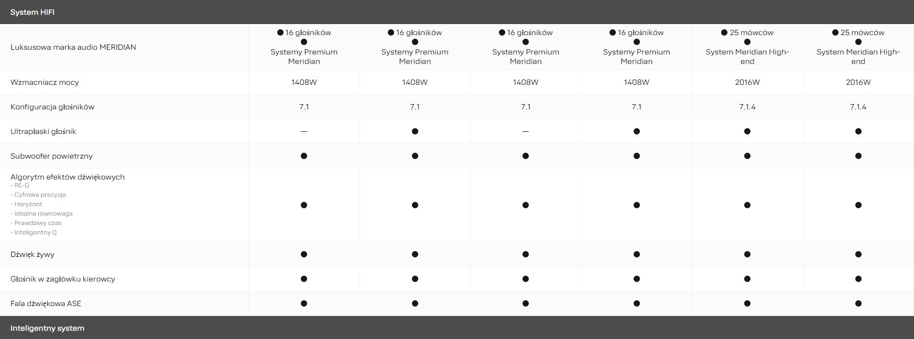This screenshot has width=914, height=339.
Task: Select the "Wzmacniacz mocy" row label
Action: pyautogui.click(x=45, y=82)
